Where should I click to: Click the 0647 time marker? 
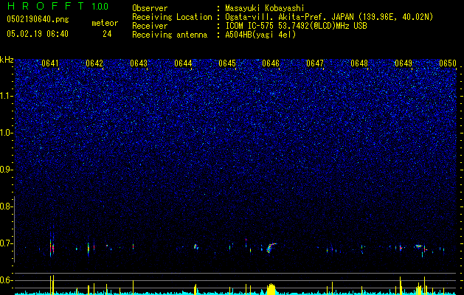click(315, 63)
